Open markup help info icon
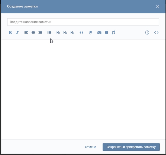 (x=147, y=33)
